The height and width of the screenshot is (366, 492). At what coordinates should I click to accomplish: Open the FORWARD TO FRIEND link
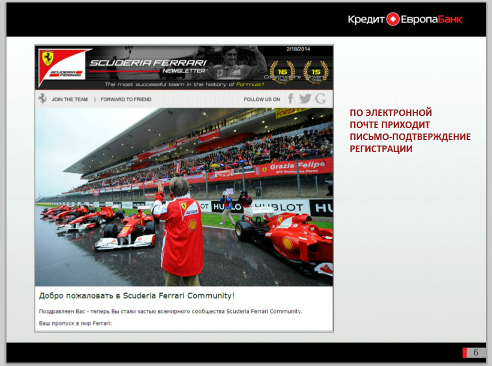click(126, 99)
